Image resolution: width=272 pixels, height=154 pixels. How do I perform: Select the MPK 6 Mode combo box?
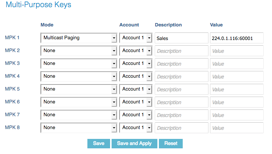(78, 102)
